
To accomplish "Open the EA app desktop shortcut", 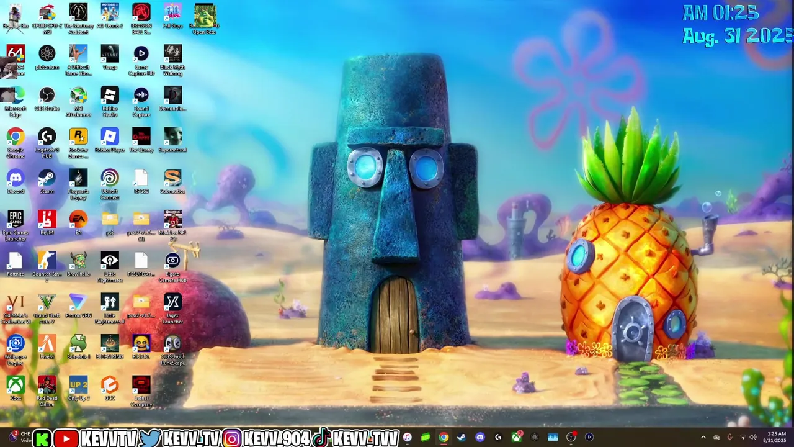I will coord(78,223).
